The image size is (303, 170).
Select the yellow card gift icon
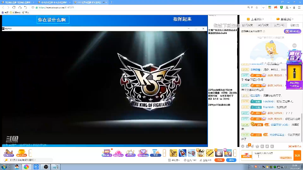210,153
